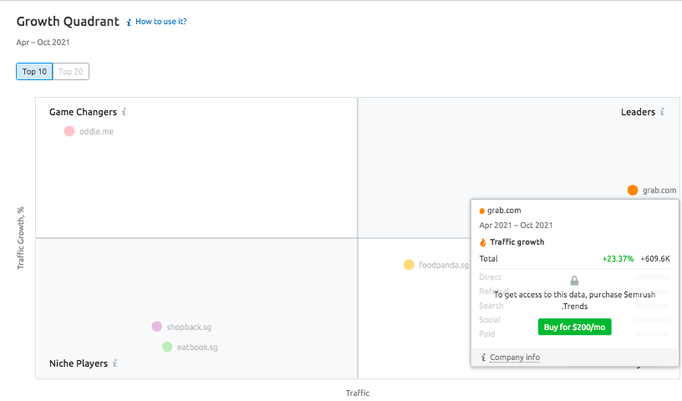Select the purple shopback.sg data point
The width and height of the screenshot is (682, 401).
(156, 327)
